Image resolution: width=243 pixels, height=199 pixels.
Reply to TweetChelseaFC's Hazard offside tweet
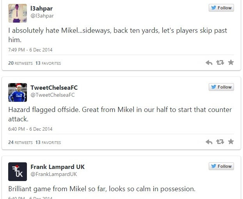(x=209, y=142)
